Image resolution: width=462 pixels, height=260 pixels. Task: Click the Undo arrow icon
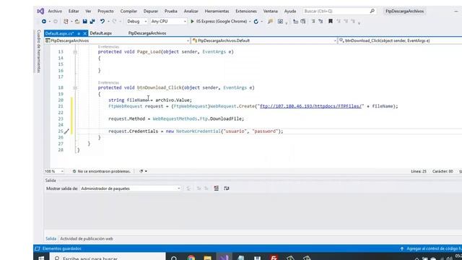click(x=103, y=21)
